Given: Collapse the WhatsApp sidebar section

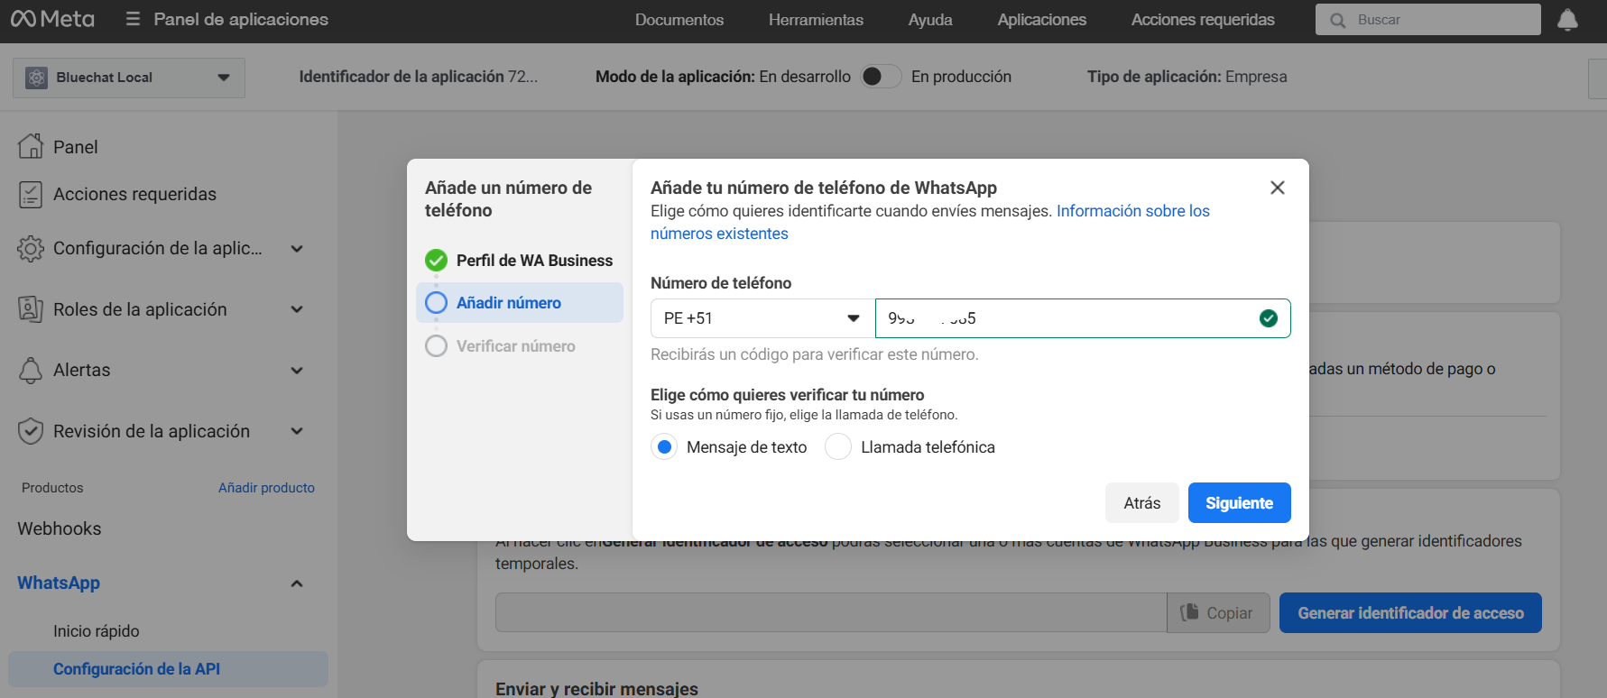Looking at the screenshot, I should 297,583.
